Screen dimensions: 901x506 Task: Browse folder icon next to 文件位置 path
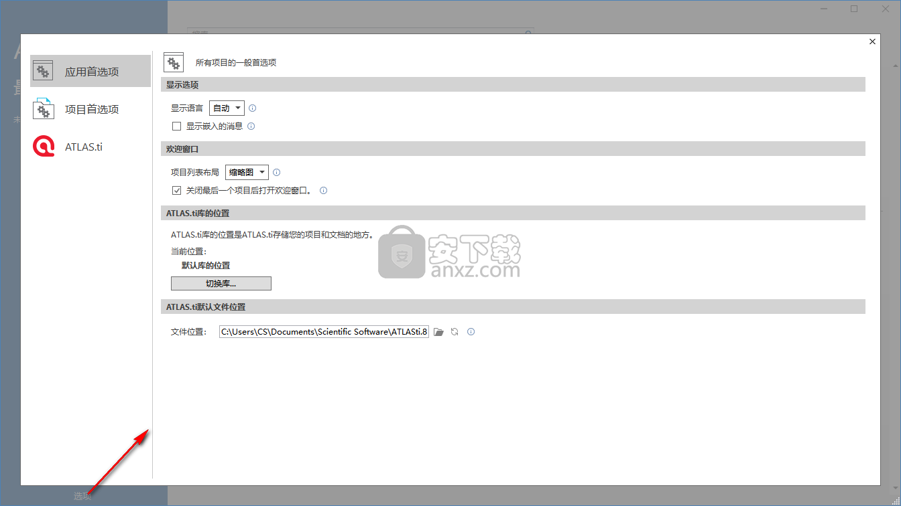439,331
